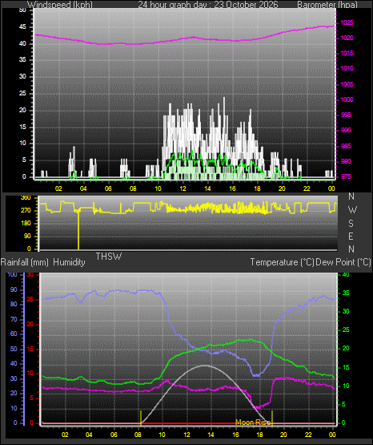Viewport: 373px width, 445px height.
Task: Click the Temperature (°C) label
Action: tap(282, 262)
